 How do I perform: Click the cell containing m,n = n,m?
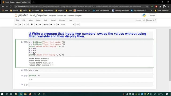point(91,70)
